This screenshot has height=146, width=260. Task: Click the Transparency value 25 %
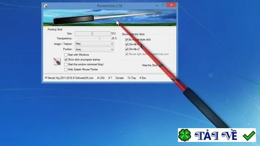(114, 38)
